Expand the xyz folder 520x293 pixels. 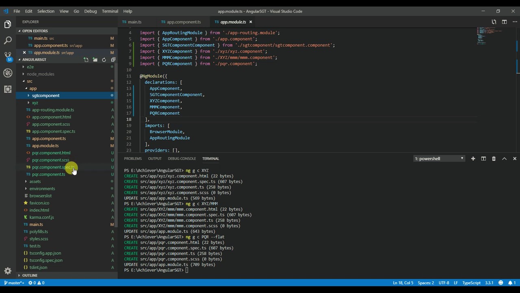pos(35,103)
